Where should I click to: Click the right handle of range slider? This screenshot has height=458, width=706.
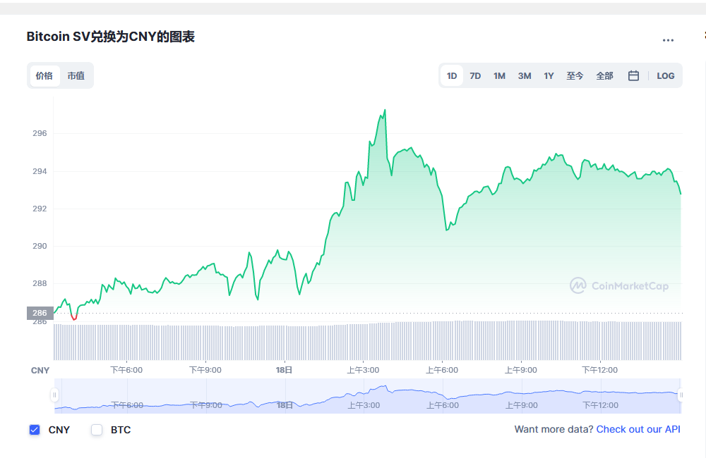pyautogui.click(x=681, y=395)
